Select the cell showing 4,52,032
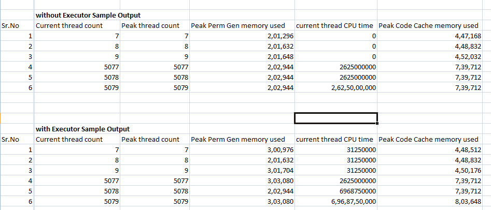491x210 pixels. 467,56
